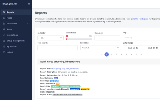
Task: Click the Feeds RSS icon in sidebar
Action: click(x=4, y=18)
